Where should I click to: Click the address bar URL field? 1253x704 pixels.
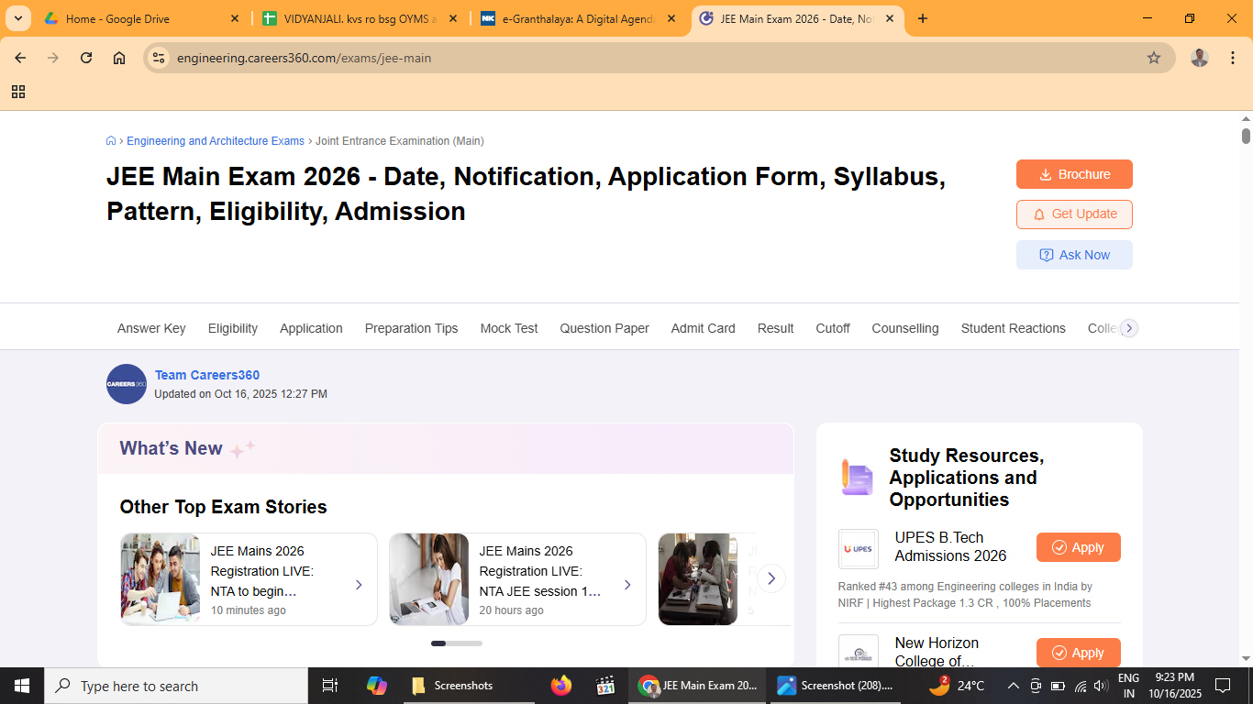coord(642,58)
